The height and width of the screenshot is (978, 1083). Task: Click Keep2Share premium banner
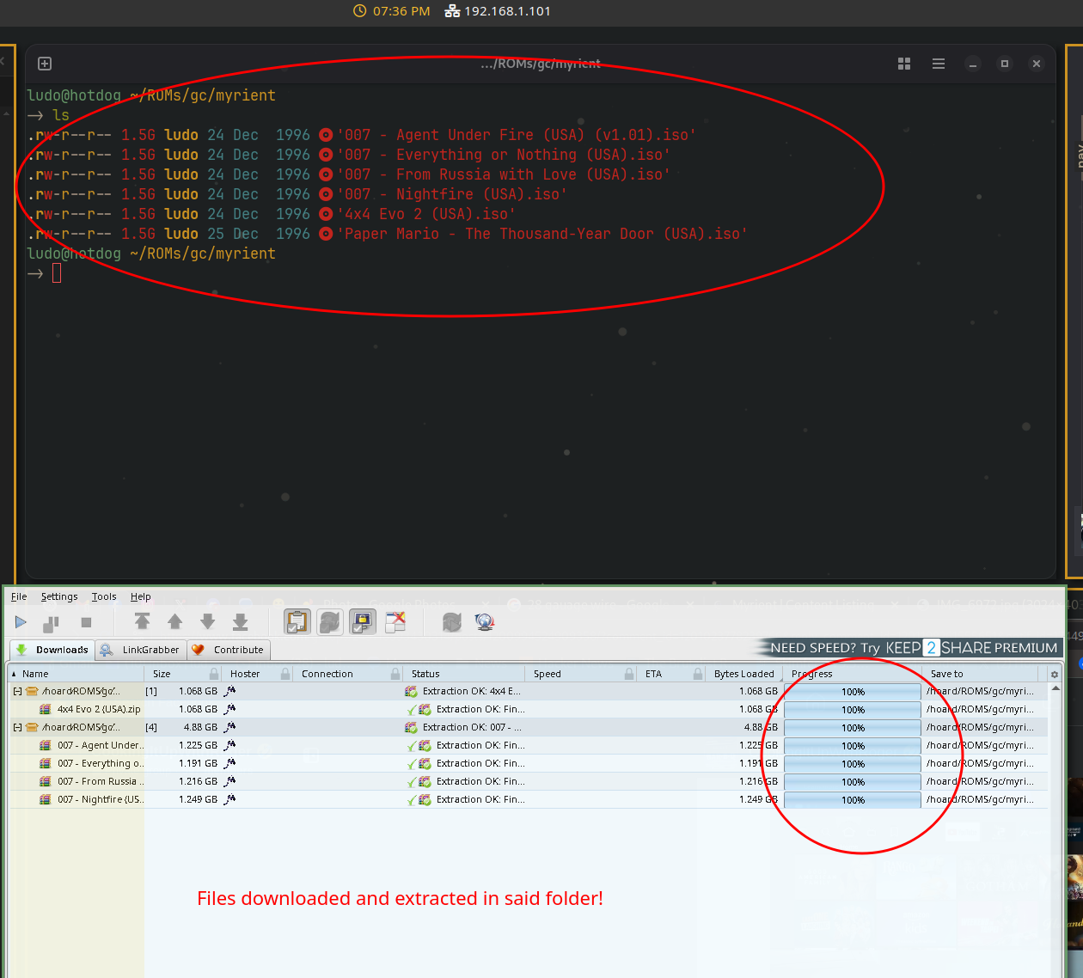point(909,648)
